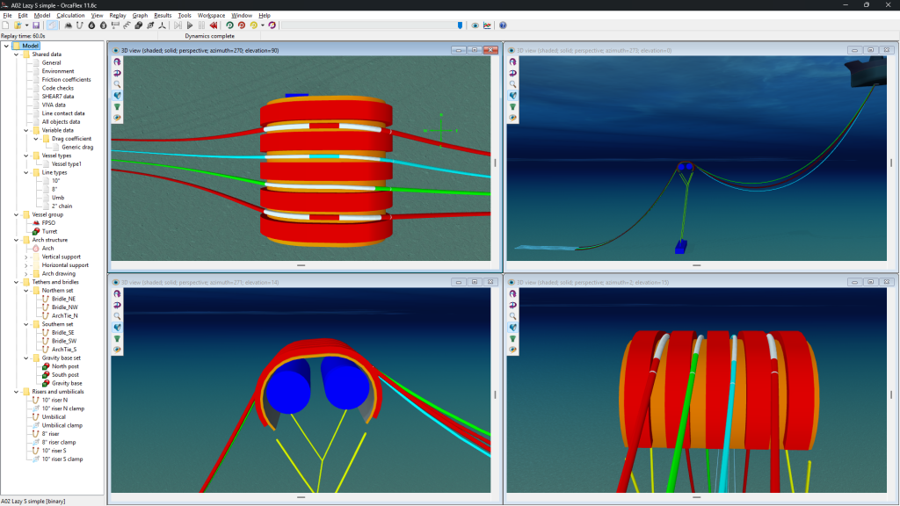Open the dropdown arrow beside Open file
The width and height of the screenshot is (900, 506).
[x=26, y=25]
